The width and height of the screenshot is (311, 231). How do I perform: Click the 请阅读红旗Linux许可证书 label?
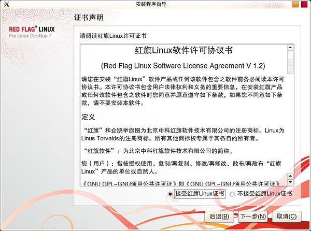coord(113,36)
